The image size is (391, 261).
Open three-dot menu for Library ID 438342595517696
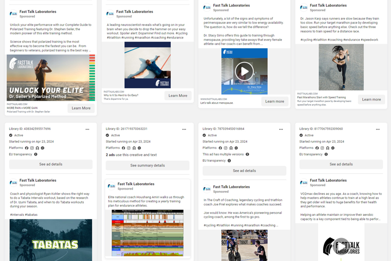point(87,129)
